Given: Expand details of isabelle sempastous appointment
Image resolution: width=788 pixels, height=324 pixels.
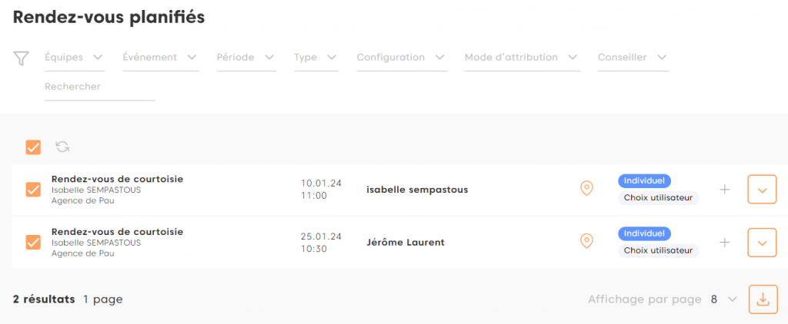Looking at the screenshot, I should pos(762,190).
